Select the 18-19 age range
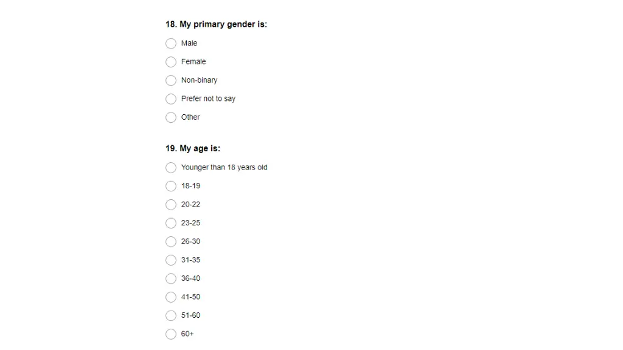 pyautogui.click(x=171, y=186)
